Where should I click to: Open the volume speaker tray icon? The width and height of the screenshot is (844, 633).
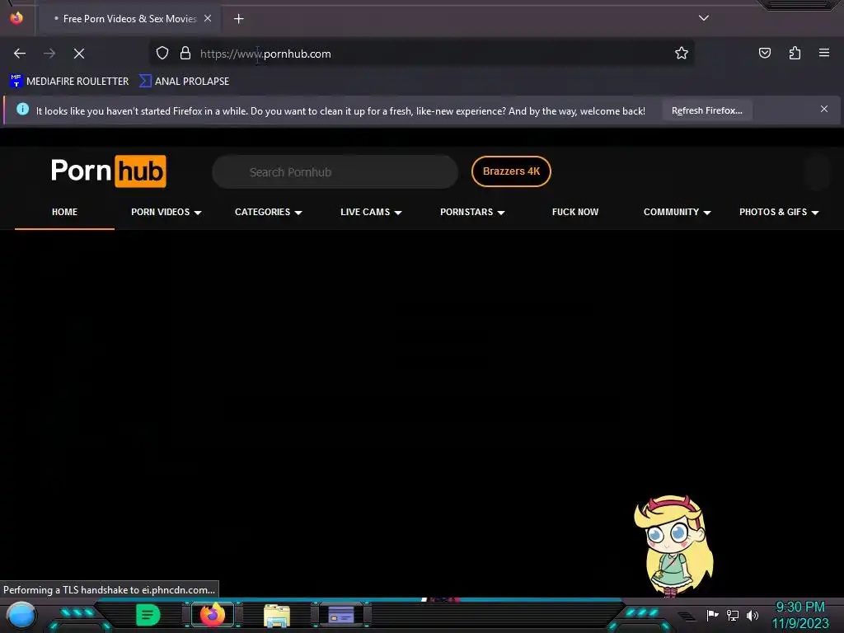753,615
